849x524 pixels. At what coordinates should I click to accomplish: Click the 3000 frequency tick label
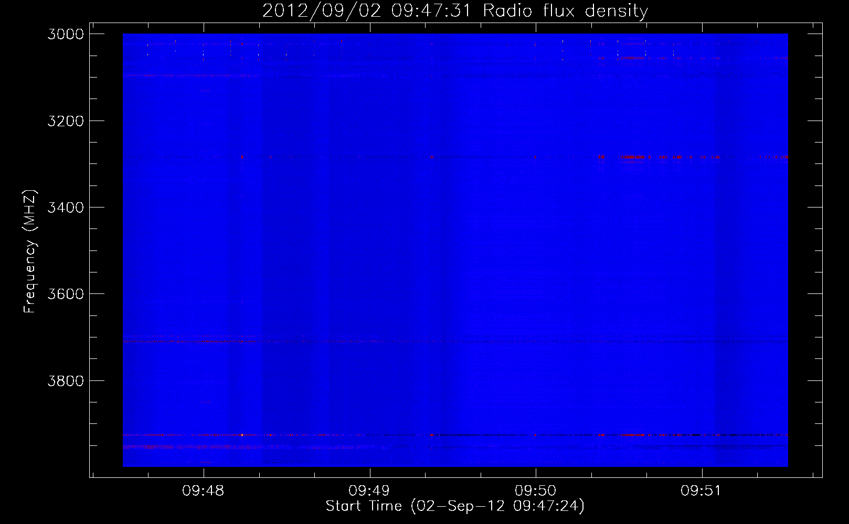click(x=66, y=34)
